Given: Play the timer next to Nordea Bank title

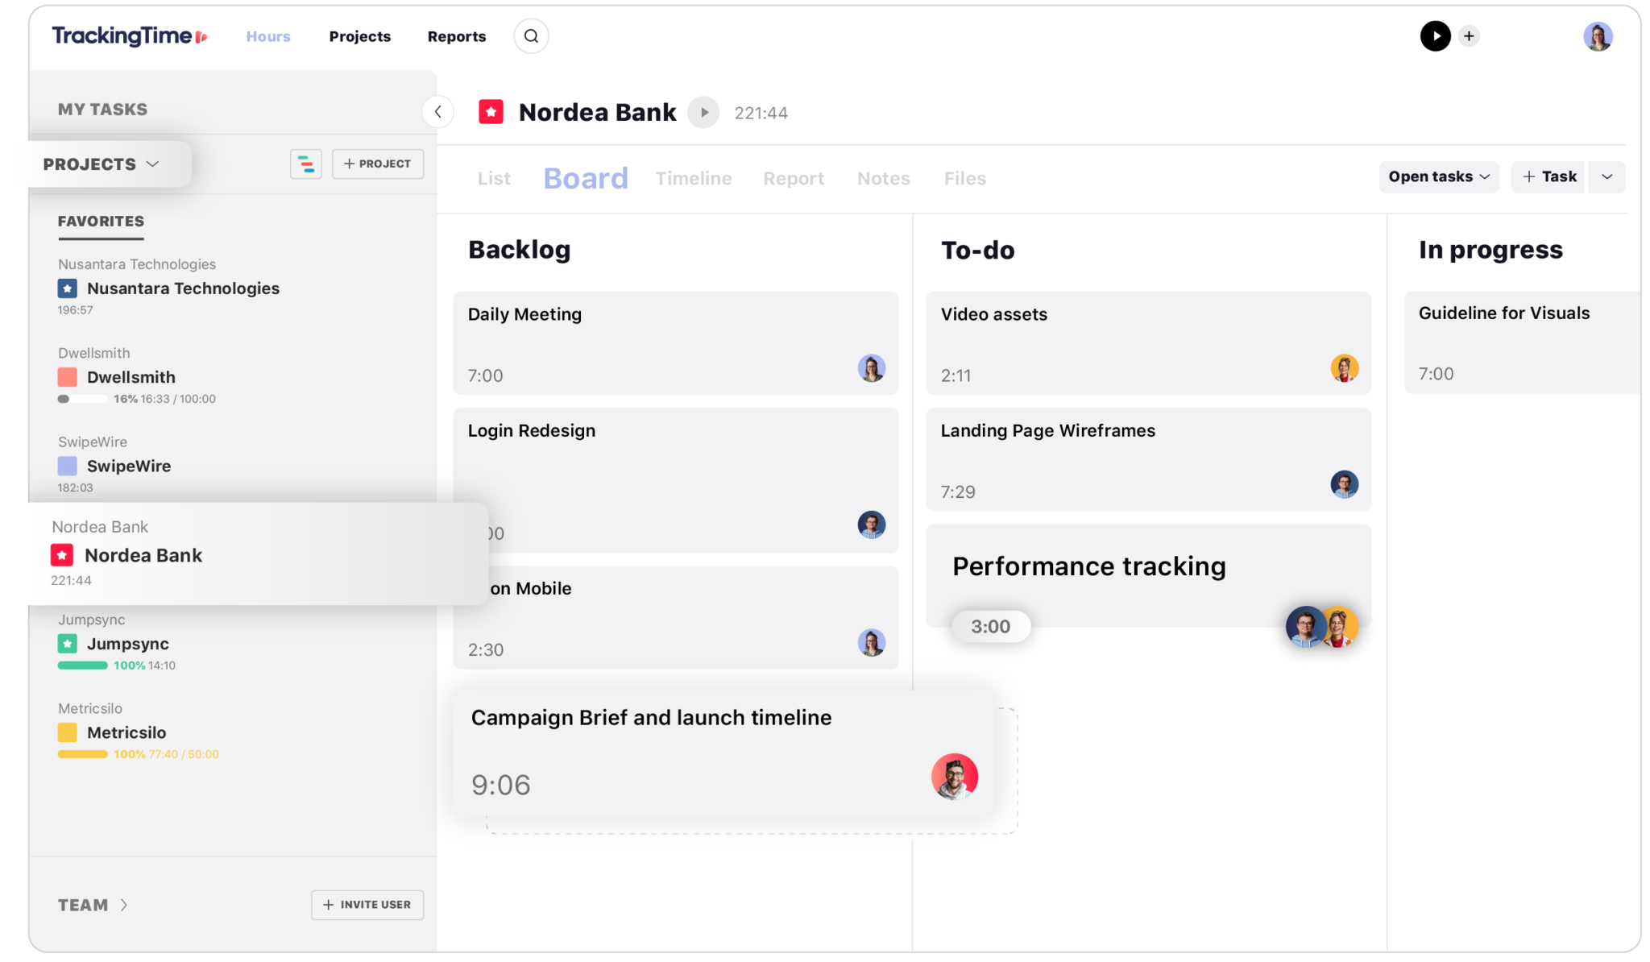Looking at the screenshot, I should coord(704,112).
